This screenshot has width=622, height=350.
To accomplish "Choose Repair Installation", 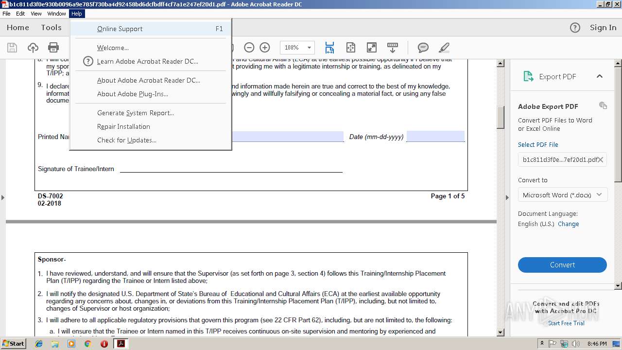I will 151,126.
